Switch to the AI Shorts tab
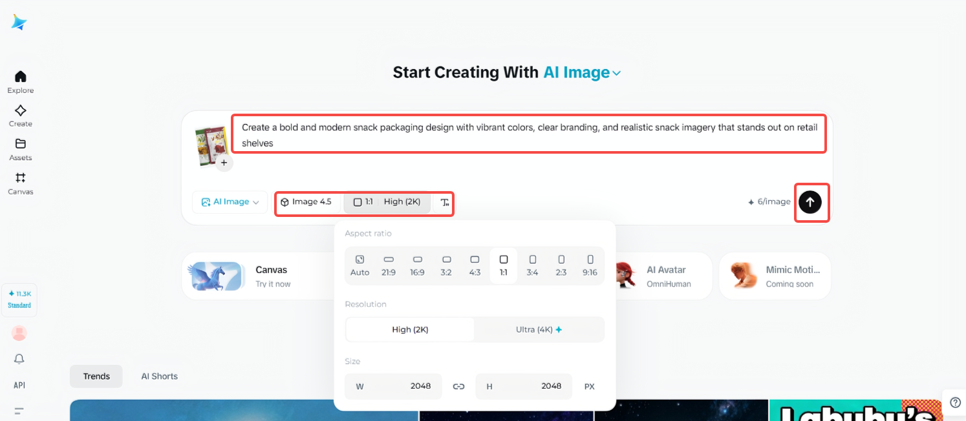 [160, 376]
